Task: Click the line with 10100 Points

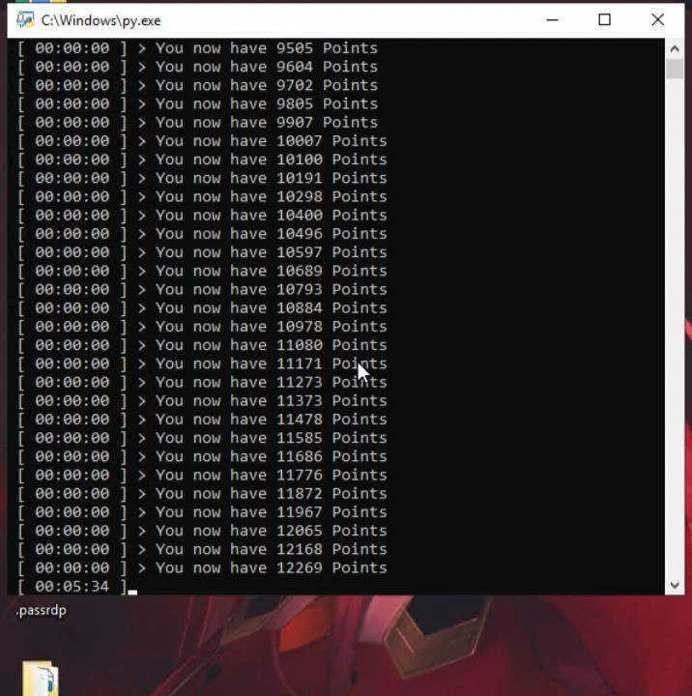Action: (x=202, y=159)
